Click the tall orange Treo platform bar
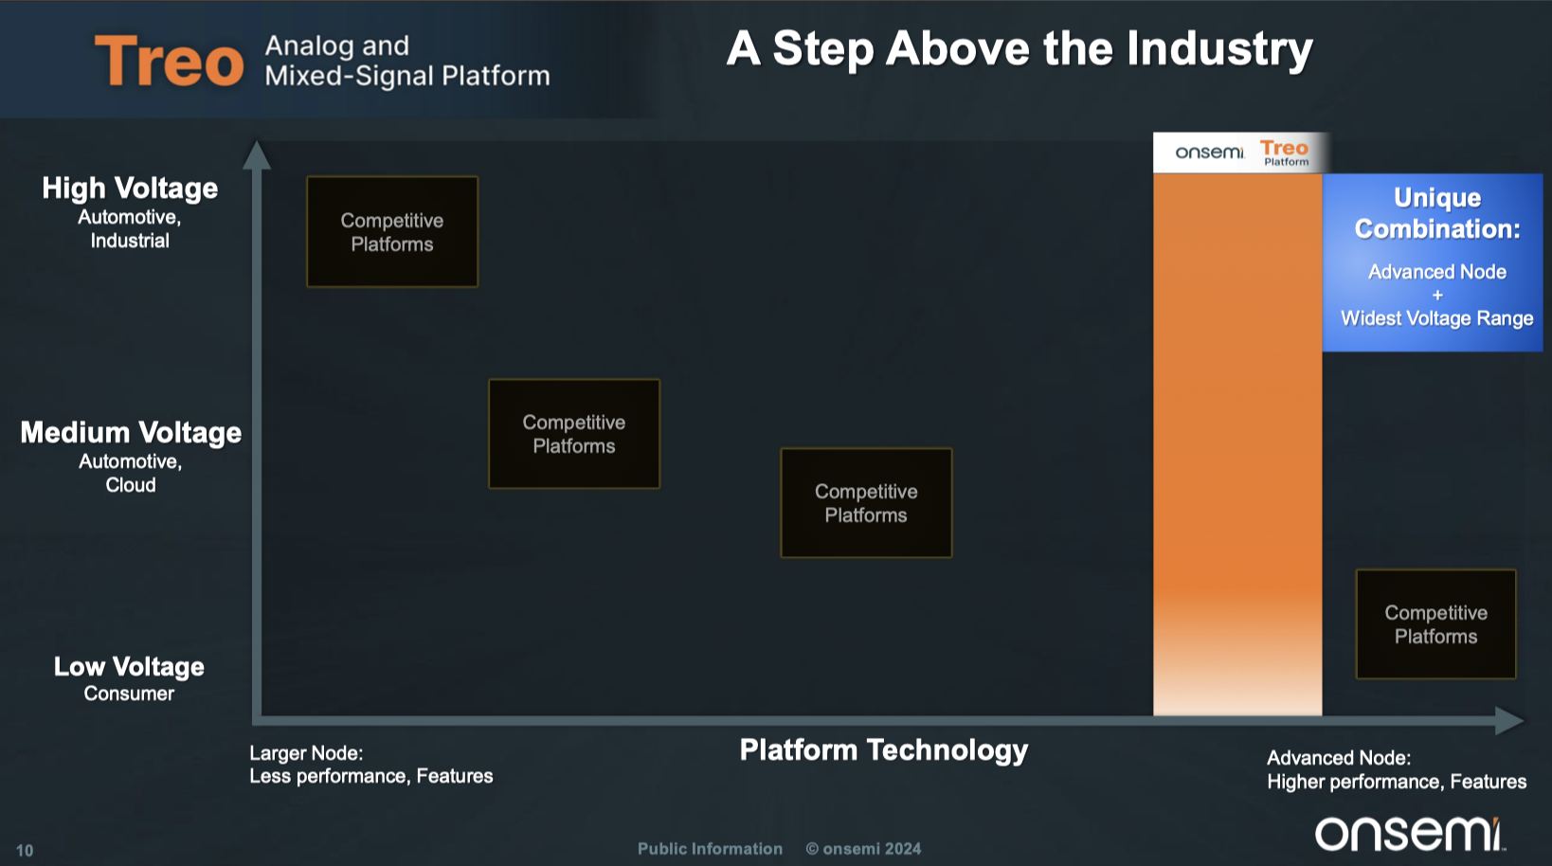The height and width of the screenshot is (866, 1552). point(1236,445)
